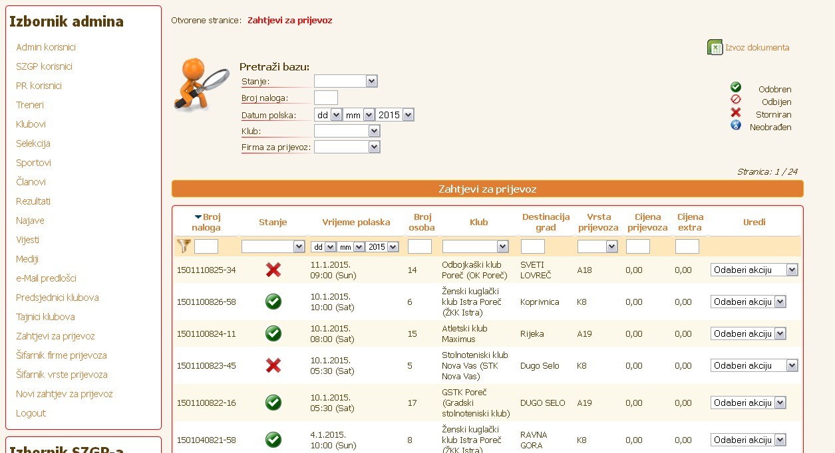Open the search month 'mm' dropdown
The image size is (835, 453).
coord(359,115)
